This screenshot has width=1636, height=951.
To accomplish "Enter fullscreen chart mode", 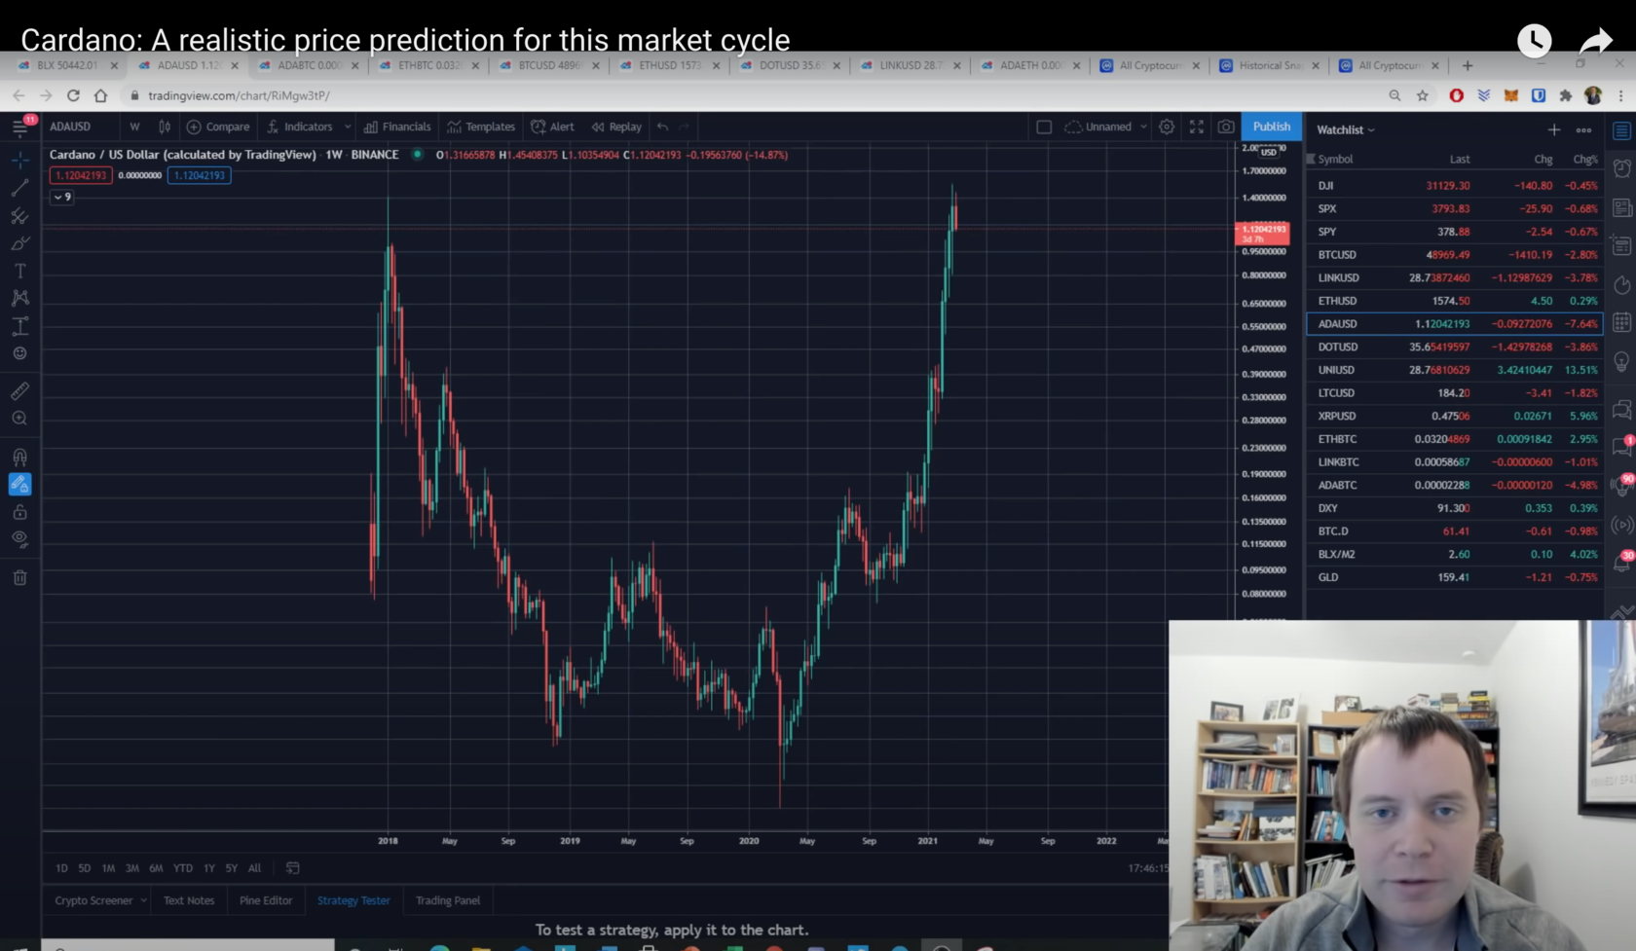I will [1197, 127].
